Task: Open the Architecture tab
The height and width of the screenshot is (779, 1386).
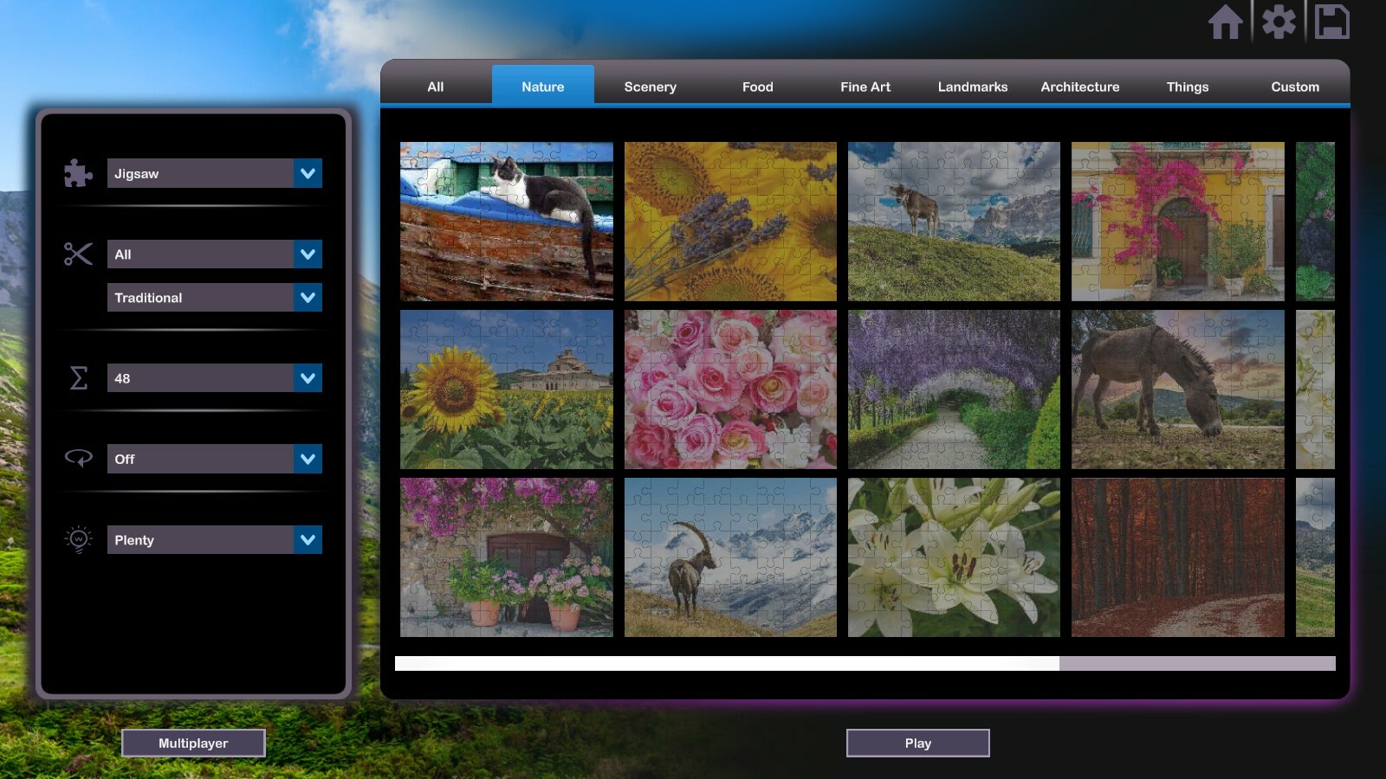Action: (1079, 87)
